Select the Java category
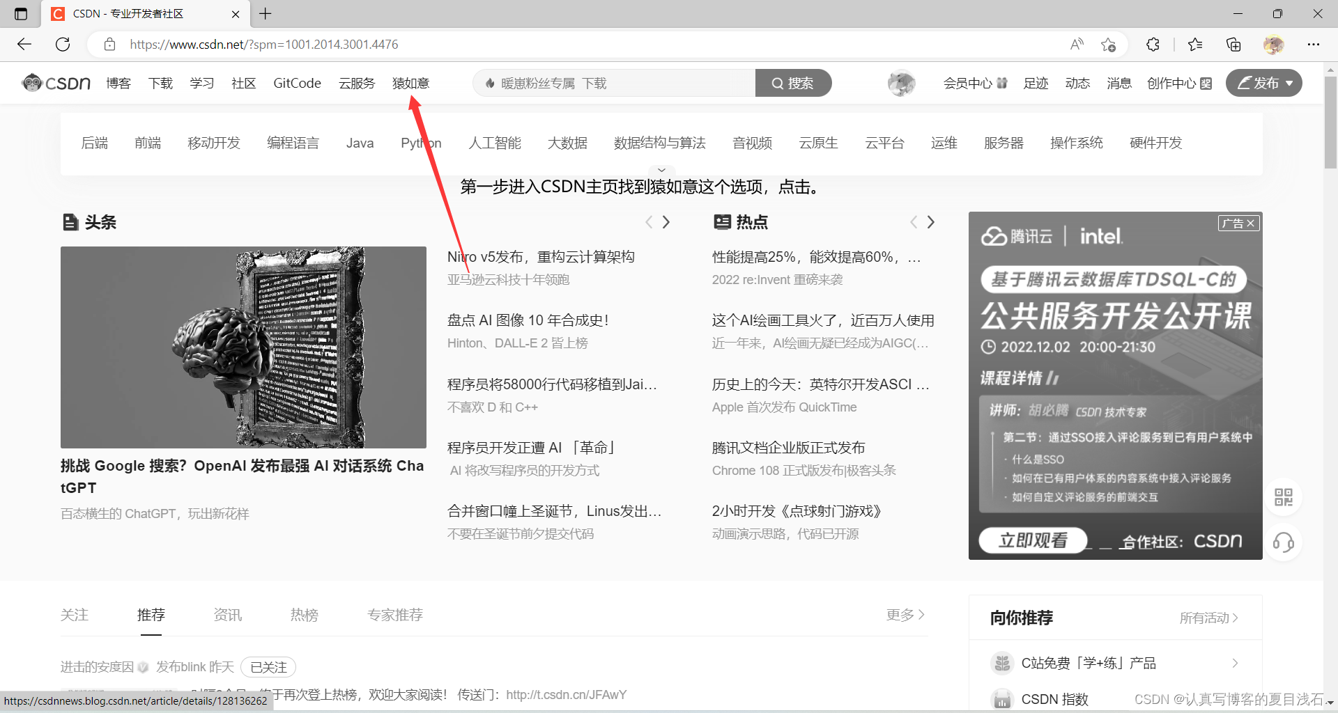 360,143
